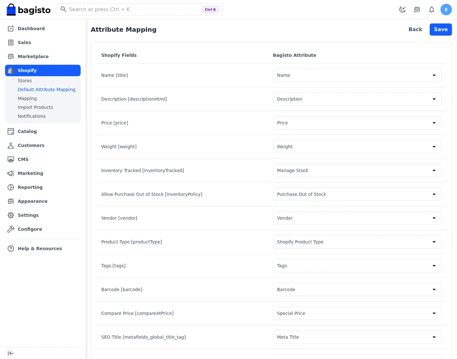The image size is (457, 359).
Task: Click the Marketplace sidebar icon
Action: (11, 57)
